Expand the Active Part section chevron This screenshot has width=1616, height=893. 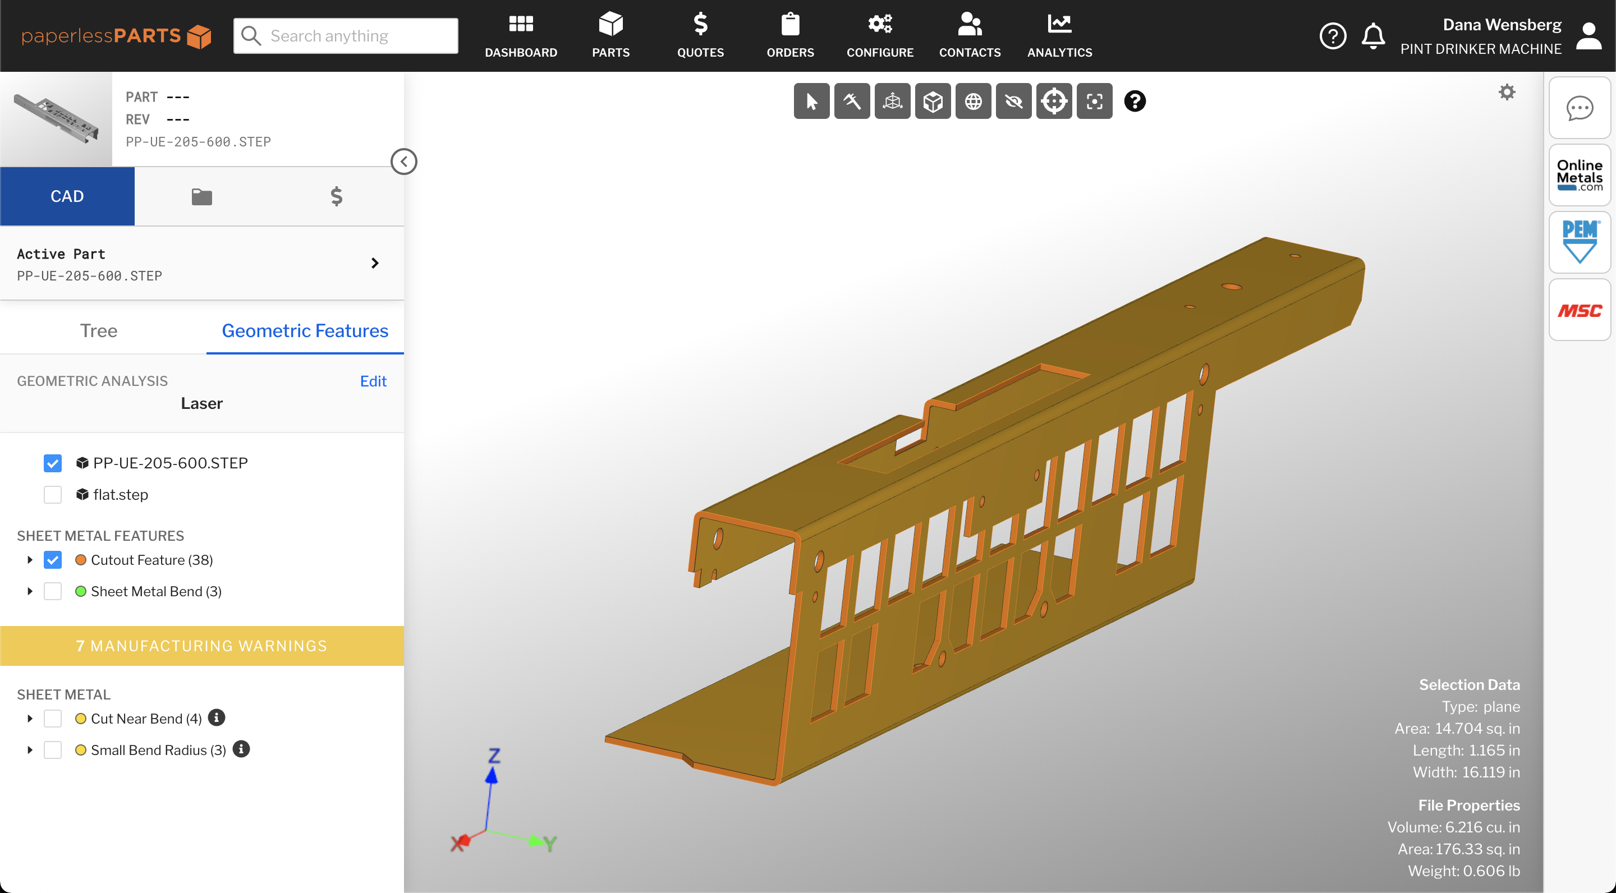coord(375,263)
